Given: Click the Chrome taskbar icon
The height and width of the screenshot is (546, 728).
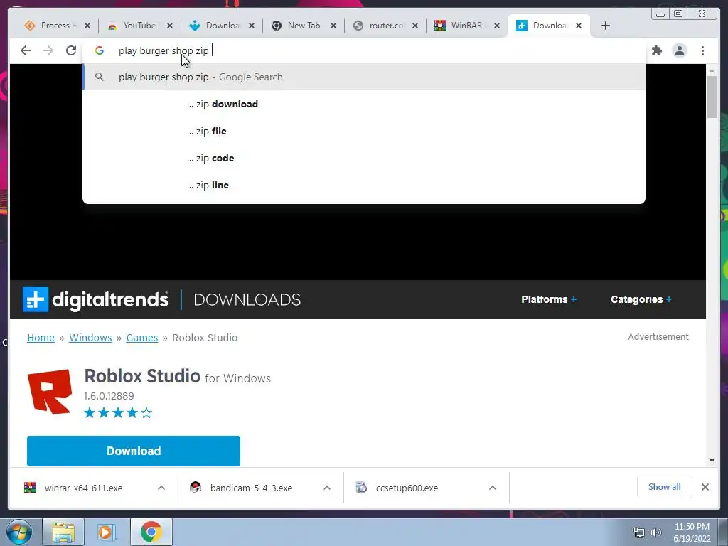Looking at the screenshot, I should click(x=151, y=532).
